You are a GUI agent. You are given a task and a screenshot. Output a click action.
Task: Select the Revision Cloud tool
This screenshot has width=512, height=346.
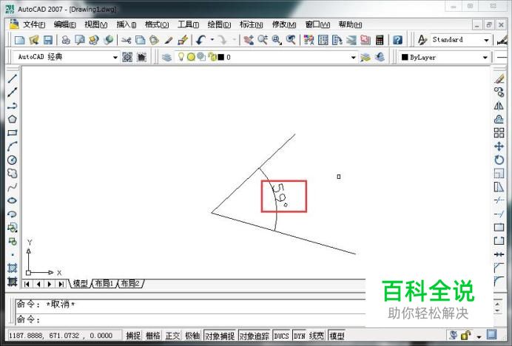click(13, 173)
